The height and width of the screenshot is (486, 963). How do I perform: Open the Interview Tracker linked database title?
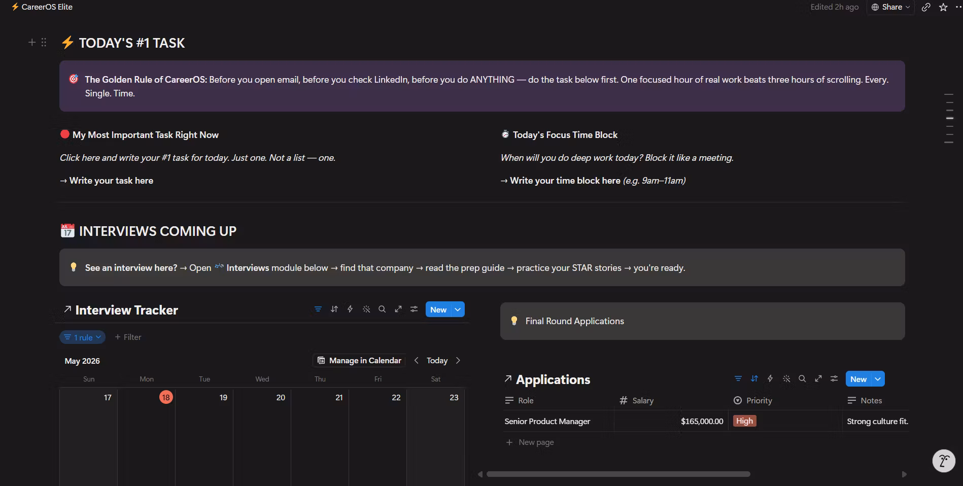127,310
